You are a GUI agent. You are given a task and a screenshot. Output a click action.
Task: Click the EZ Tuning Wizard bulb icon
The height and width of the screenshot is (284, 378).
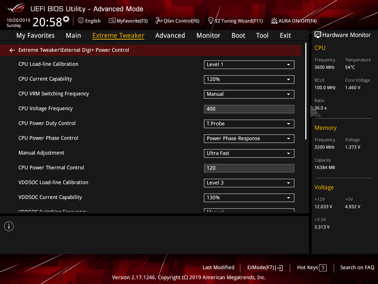click(x=211, y=21)
